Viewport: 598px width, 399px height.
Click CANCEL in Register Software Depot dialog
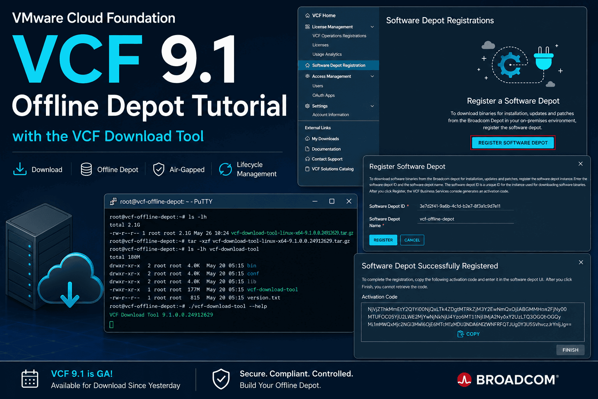[412, 240]
